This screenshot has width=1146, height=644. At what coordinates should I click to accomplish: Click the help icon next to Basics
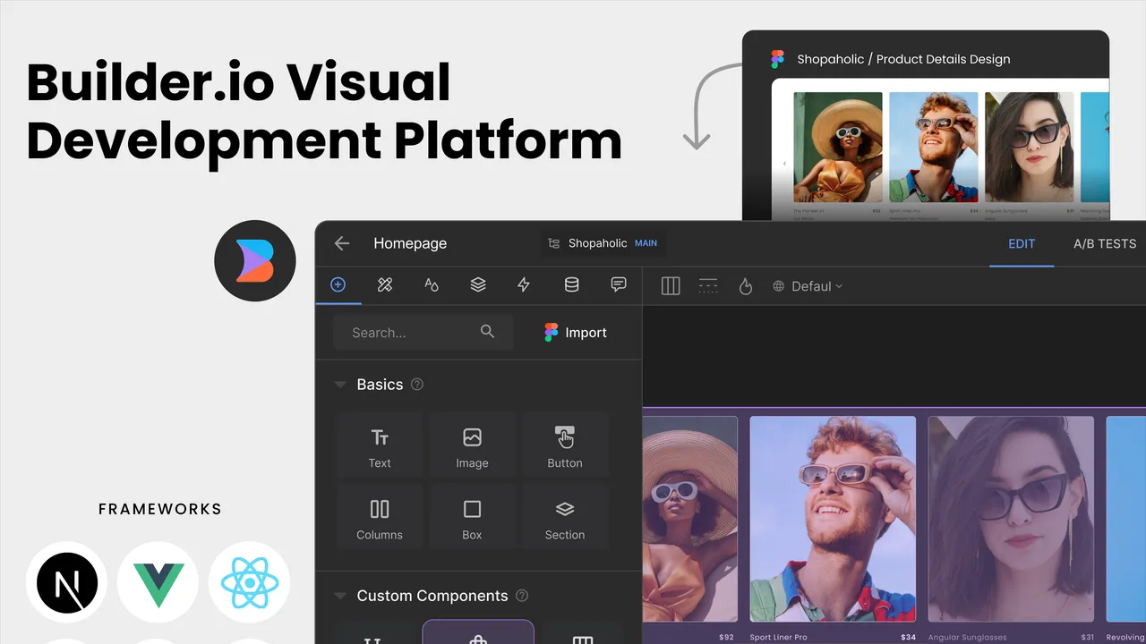417,385
